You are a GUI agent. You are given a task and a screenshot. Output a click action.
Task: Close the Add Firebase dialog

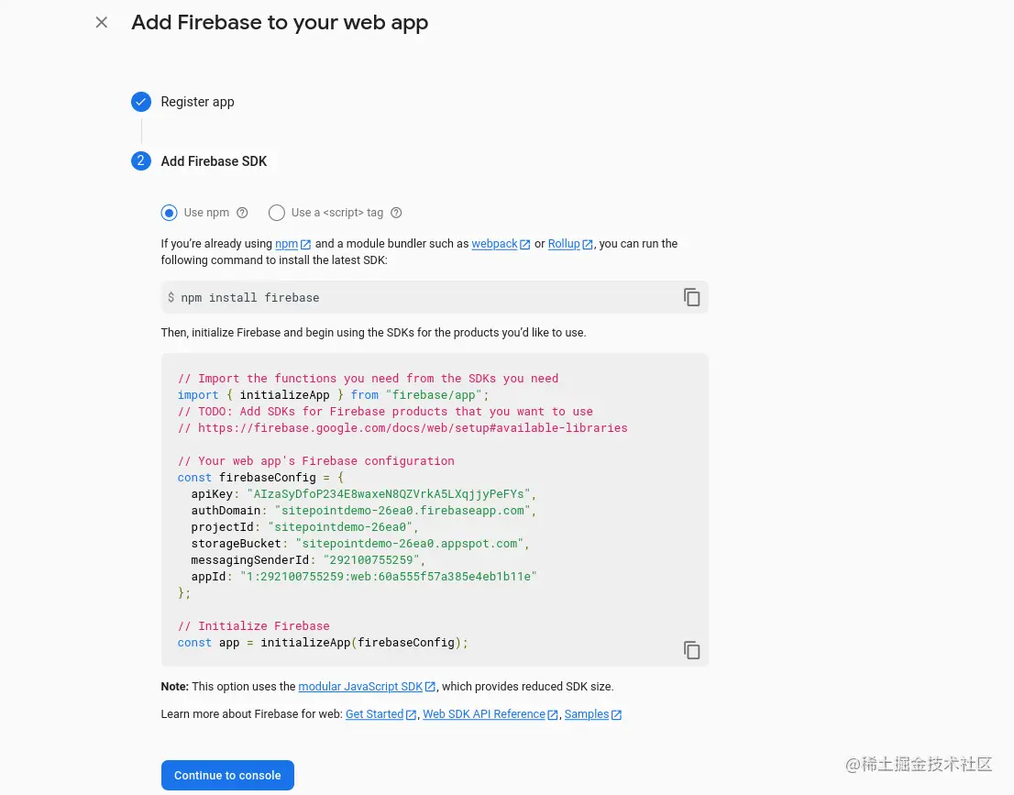coord(101,22)
